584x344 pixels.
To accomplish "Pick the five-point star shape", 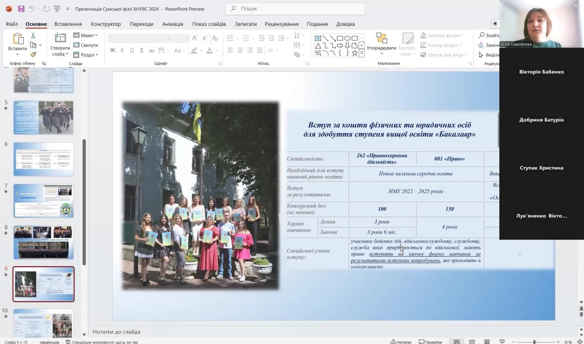I will tap(354, 53).
